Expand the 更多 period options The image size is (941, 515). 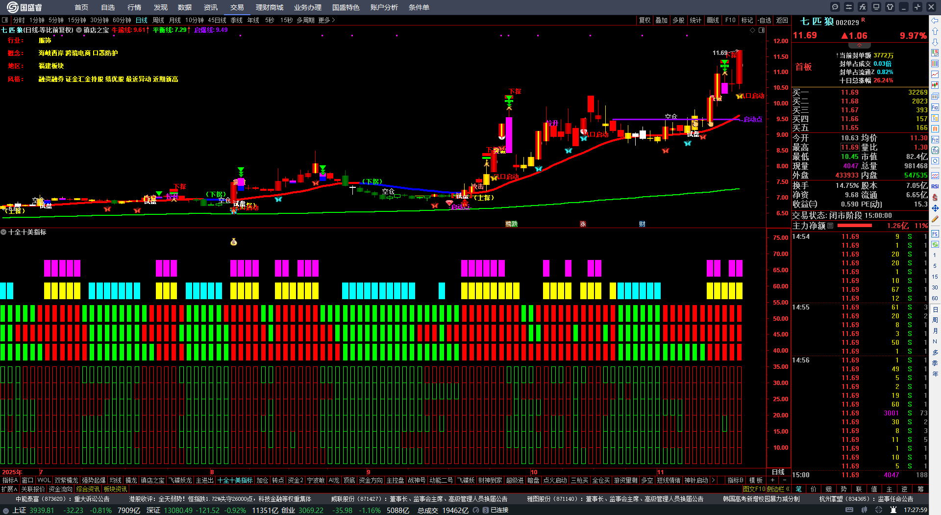point(326,20)
